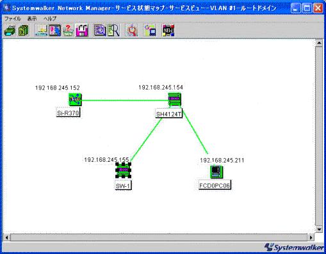This screenshot has width=326, height=254.
Task: Click the application icon in title bar
Action: tap(7, 8)
